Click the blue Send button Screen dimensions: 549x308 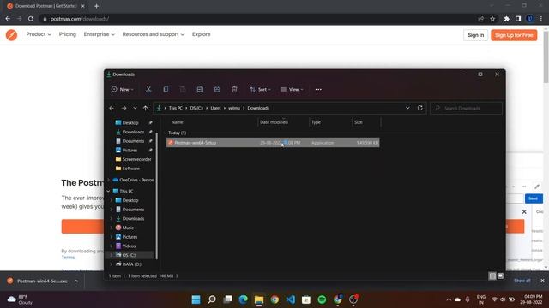[534, 198]
